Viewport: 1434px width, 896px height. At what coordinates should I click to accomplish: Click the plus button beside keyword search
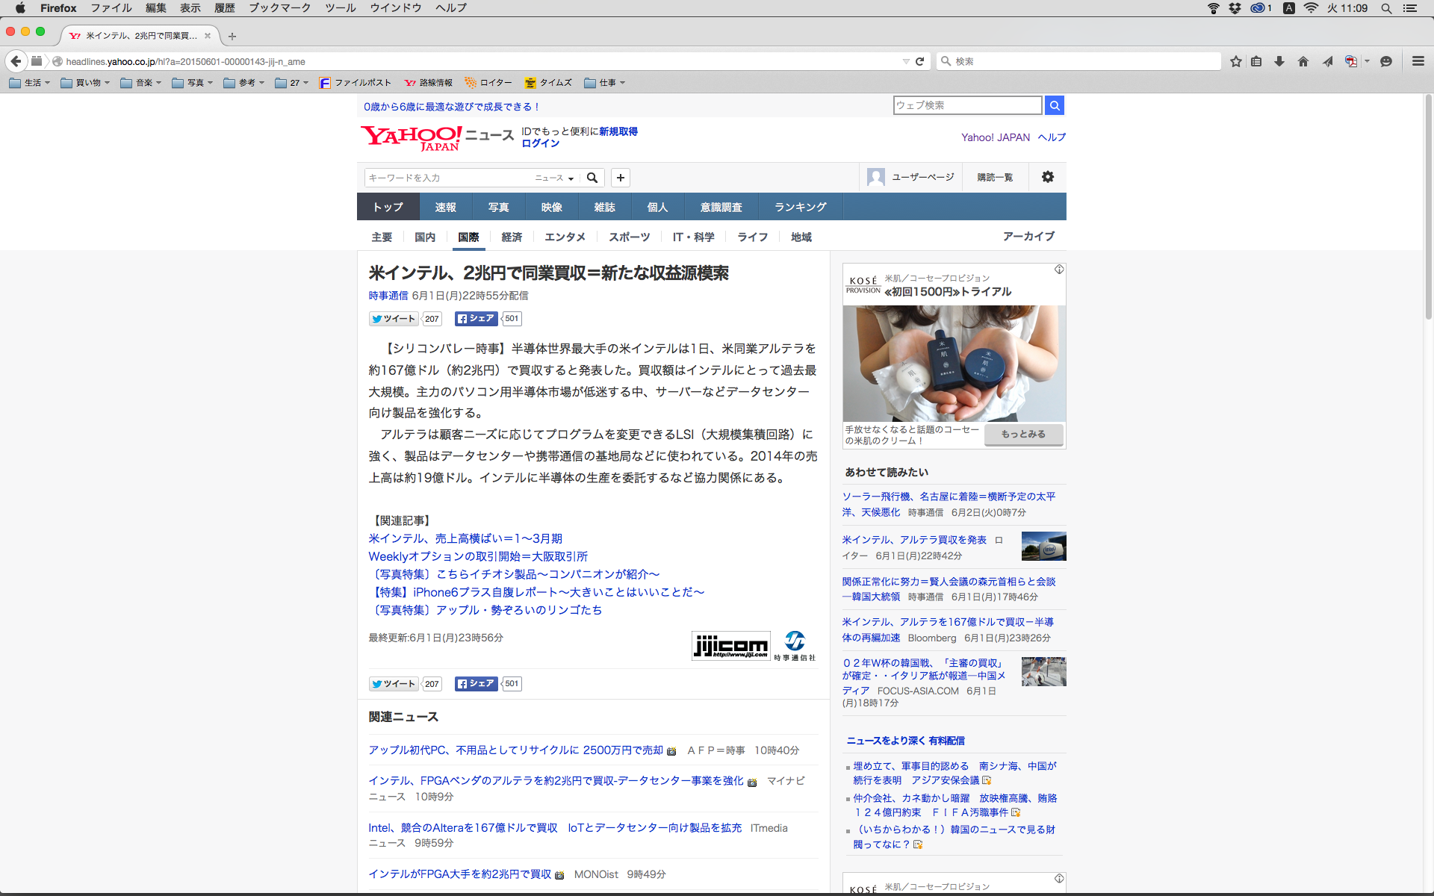point(621,178)
